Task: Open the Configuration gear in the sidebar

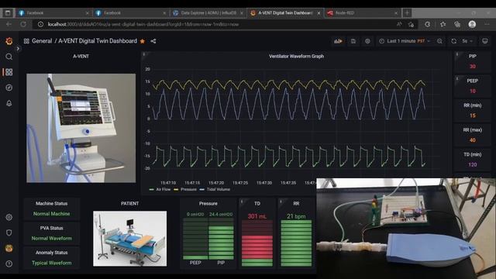Action: (x=9, y=217)
